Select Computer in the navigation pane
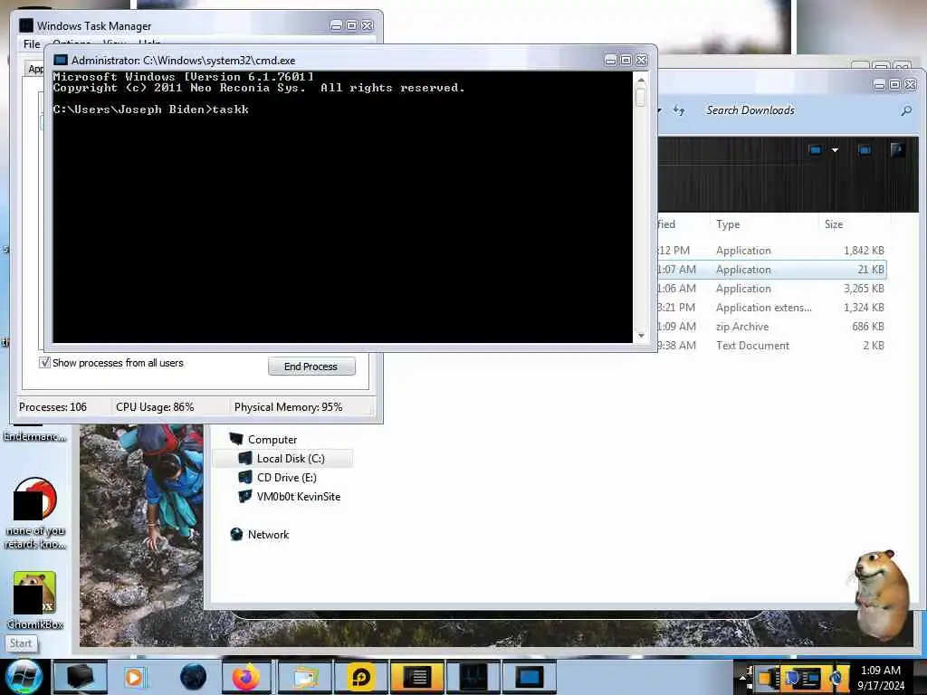 [x=272, y=440]
